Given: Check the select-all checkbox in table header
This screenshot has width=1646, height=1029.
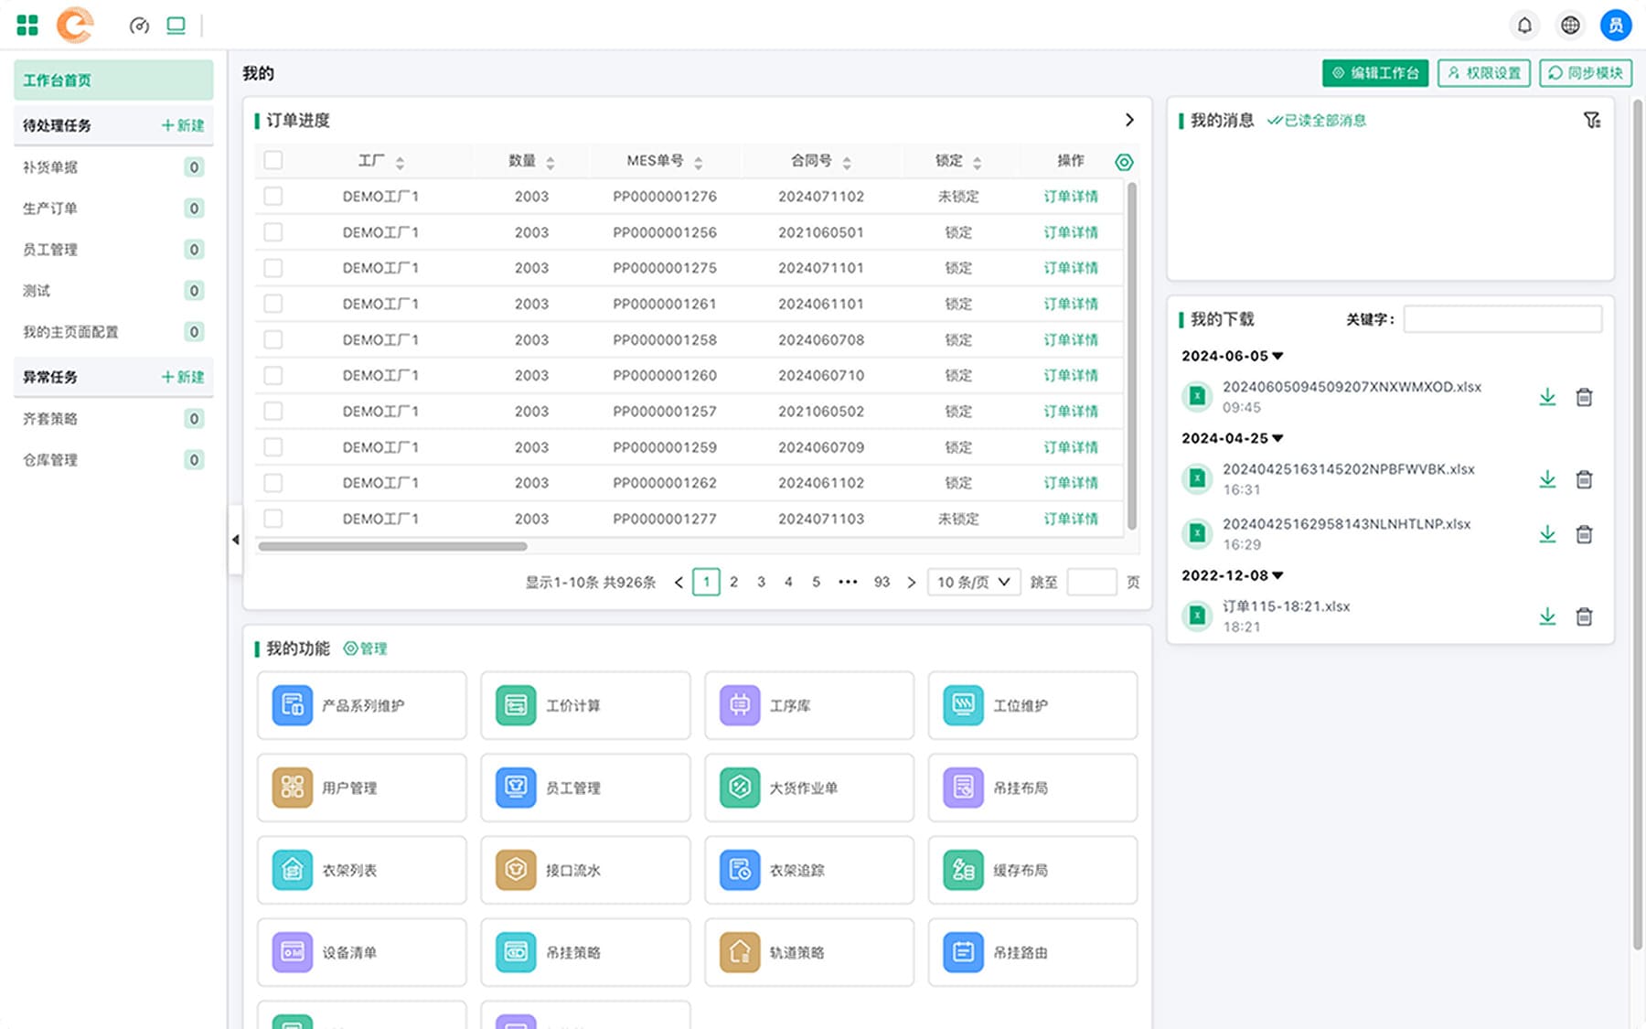Looking at the screenshot, I should click(x=273, y=161).
